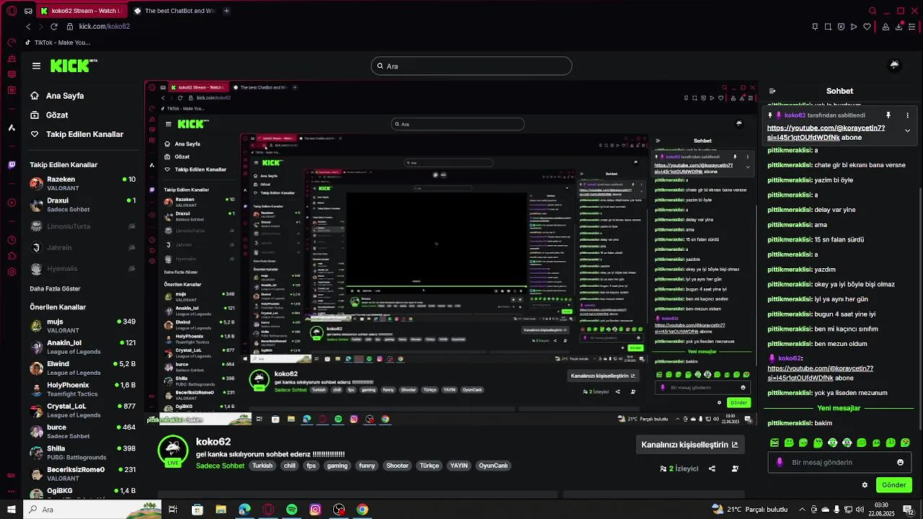Open Windows notification center

[x=908, y=510]
